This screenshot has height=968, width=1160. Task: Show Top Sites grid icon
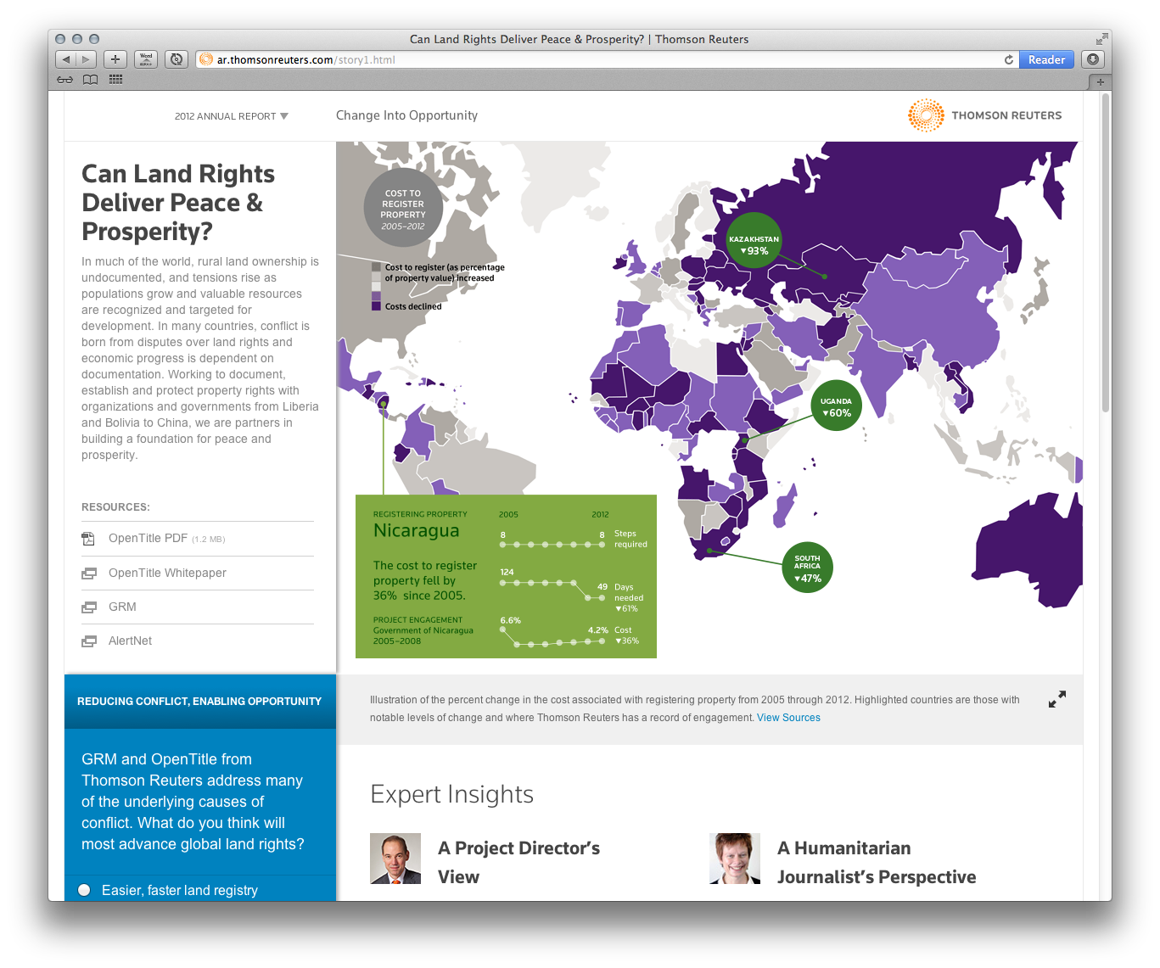coord(116,80)
